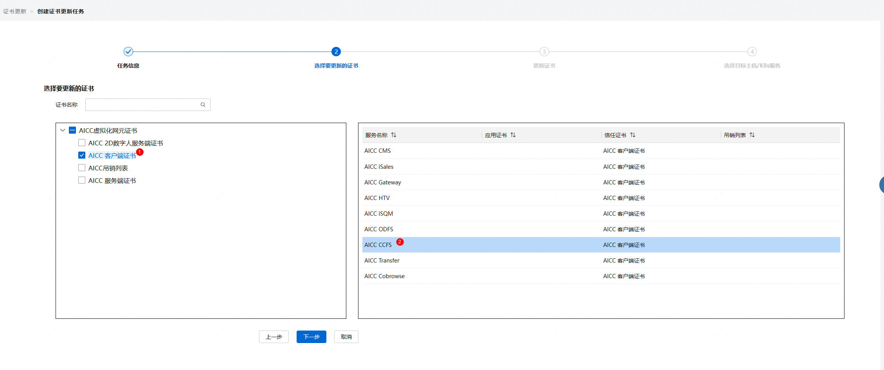
Task: Sort by 服务名称 column sort icon
Action: pyautogui.click(x=394, y=135)
